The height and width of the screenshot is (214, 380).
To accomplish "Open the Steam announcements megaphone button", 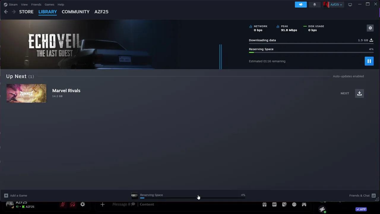I will (x=301, y=4).
